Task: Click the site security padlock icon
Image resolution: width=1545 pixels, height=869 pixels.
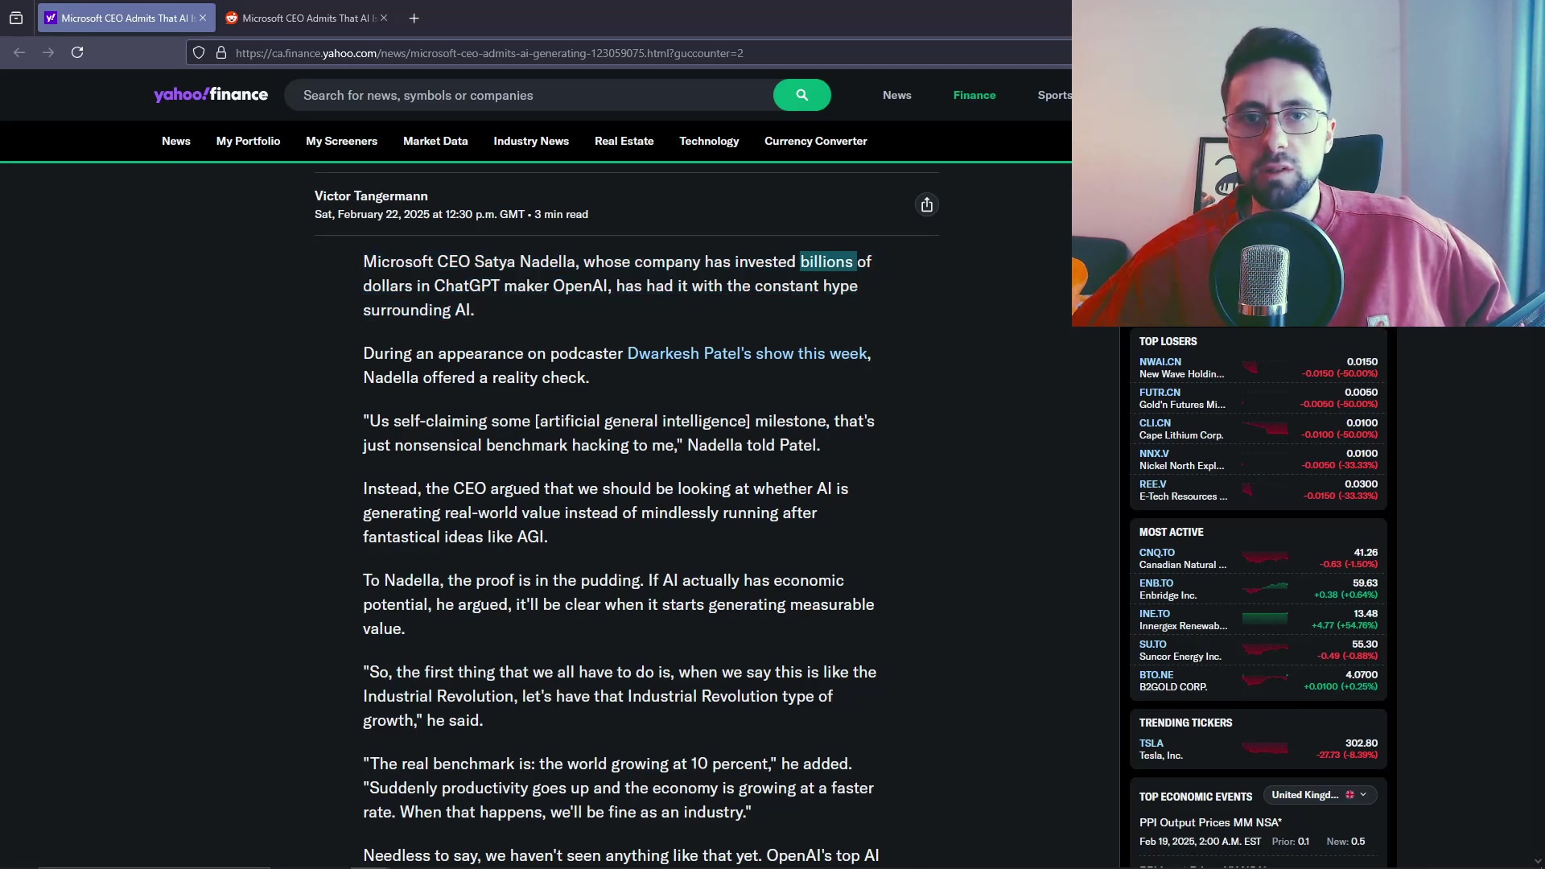Action: tap(221, 53)
